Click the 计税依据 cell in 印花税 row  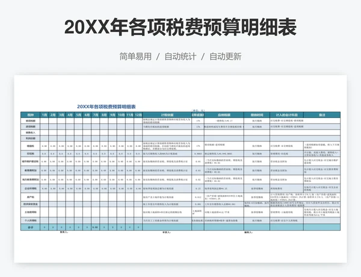(x=167, y=154)
